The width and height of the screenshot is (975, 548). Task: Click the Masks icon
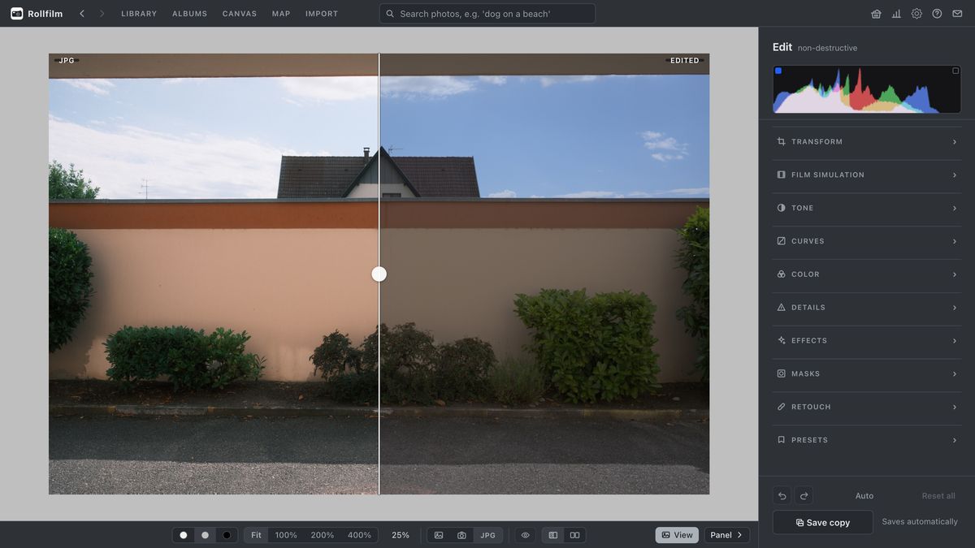click(x=781, y=373)
